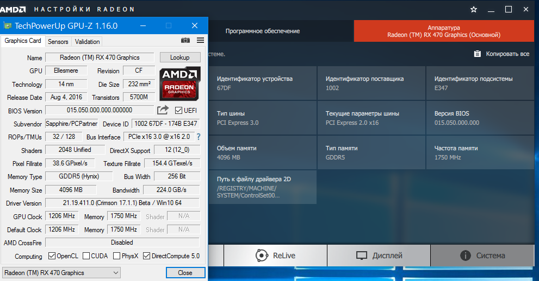Viewport: 539px width, 281px height.
Task: Open the Radeon RX 470 Graphics card dropdown
Action: (61, 273)
